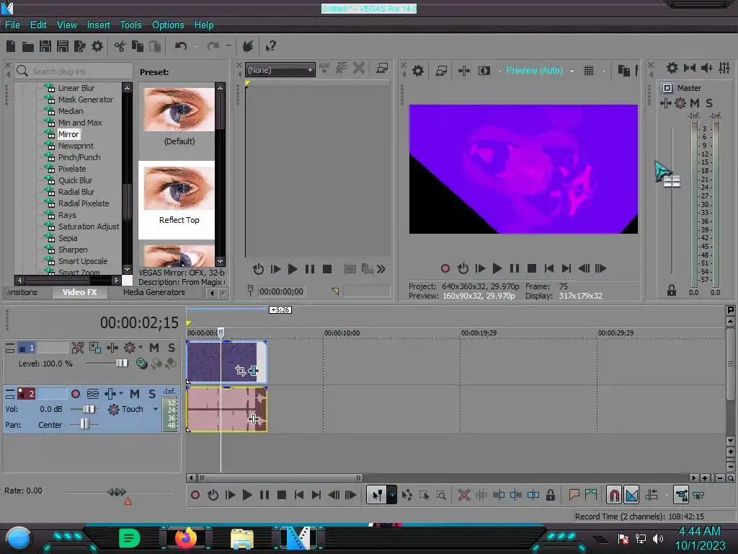The image size is (738, 554).
Task: Redo the last undone action
Action: (x=213, y=46)
